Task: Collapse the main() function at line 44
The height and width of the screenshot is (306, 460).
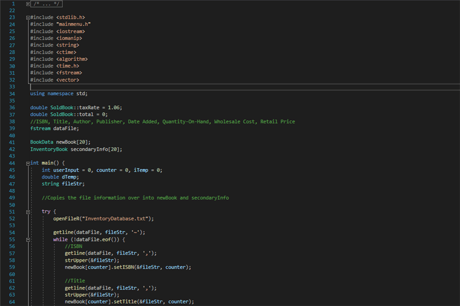Action: click(x=28, y=163)
